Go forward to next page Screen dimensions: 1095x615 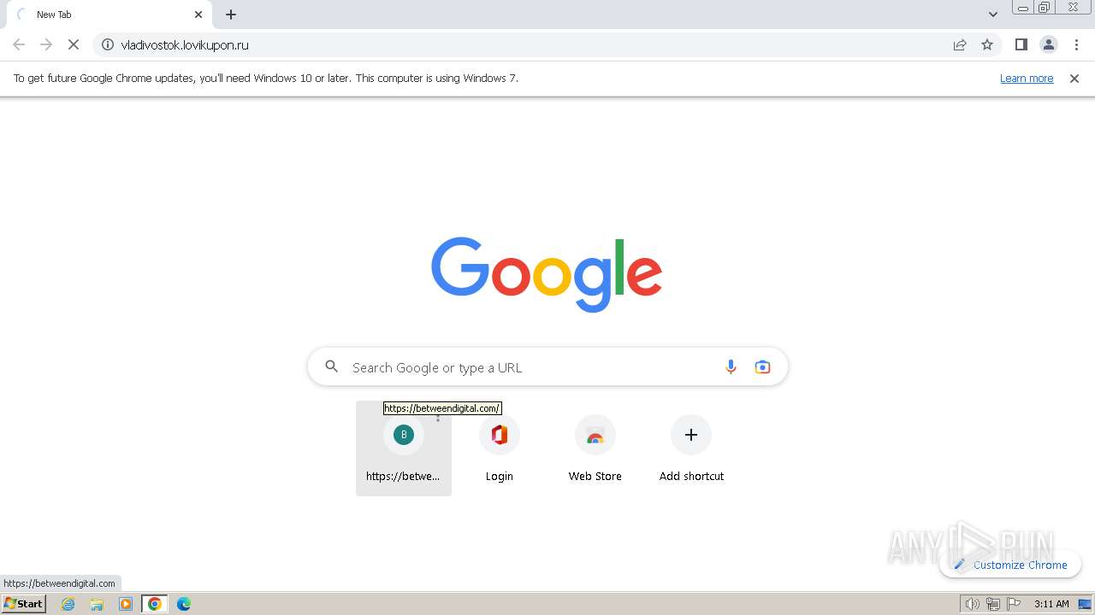pyautogui.click(x=46, y=44)
